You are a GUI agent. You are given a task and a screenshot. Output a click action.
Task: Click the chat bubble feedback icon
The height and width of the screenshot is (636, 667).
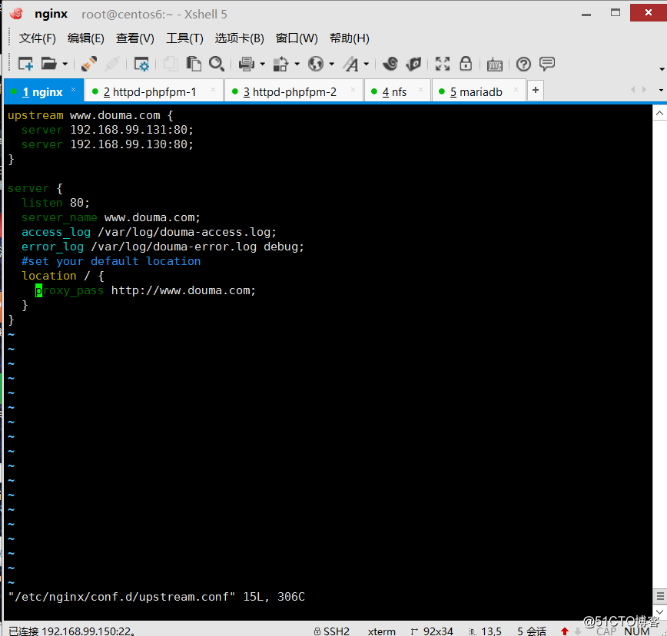[546, 65]
